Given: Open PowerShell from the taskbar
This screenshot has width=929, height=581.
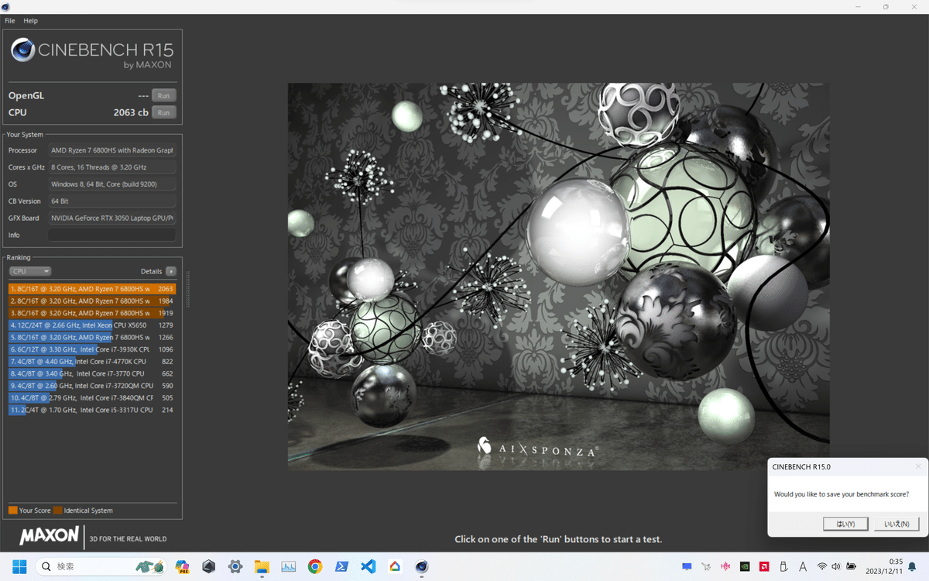Looking at the screenshot, I should tap(341, 566).
